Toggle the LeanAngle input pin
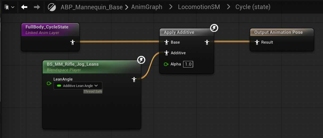This screenshot has height=138, width=323. click(x=49, y=83)
